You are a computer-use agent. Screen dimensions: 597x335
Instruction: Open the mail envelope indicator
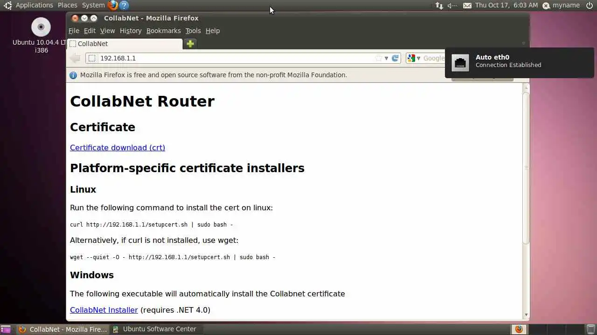pos(467,6)
